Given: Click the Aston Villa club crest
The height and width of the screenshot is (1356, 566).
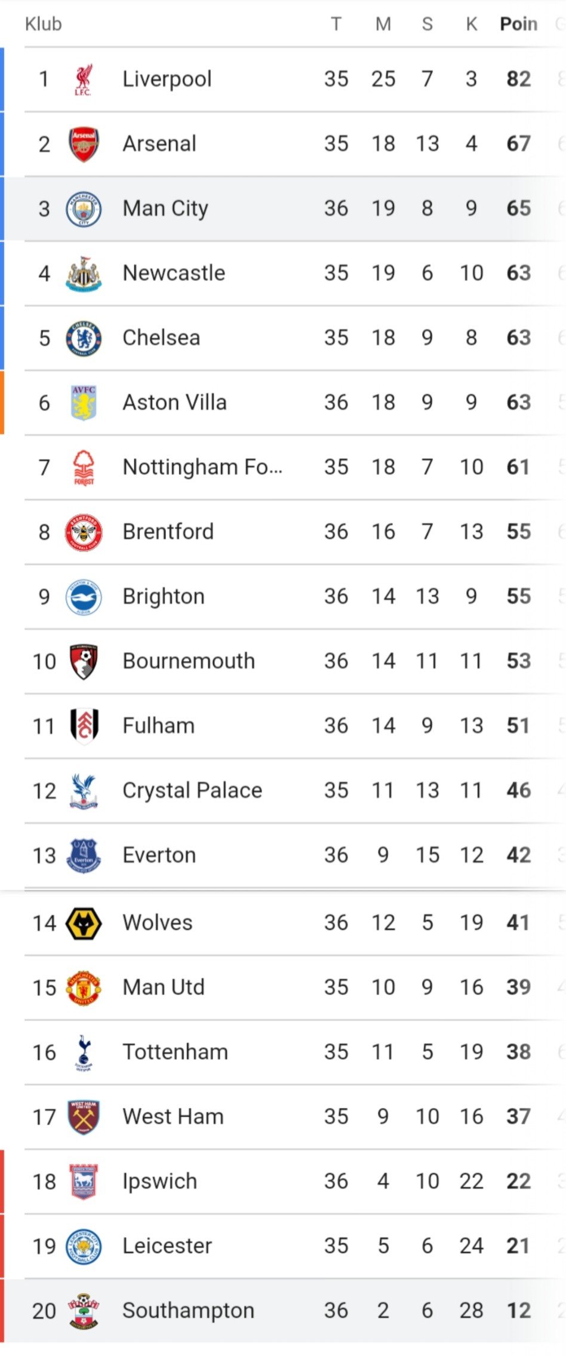Looking at the screenshot, I should coord(84,403).
